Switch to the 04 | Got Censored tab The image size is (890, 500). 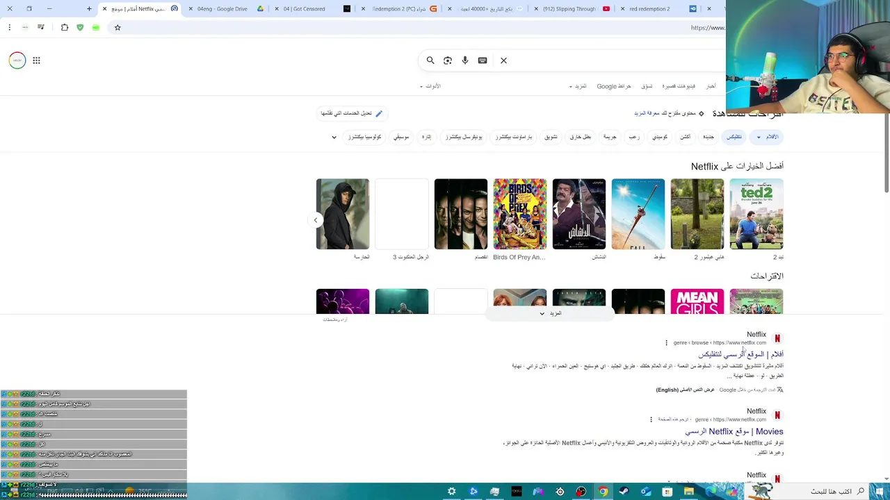(313, 9)
